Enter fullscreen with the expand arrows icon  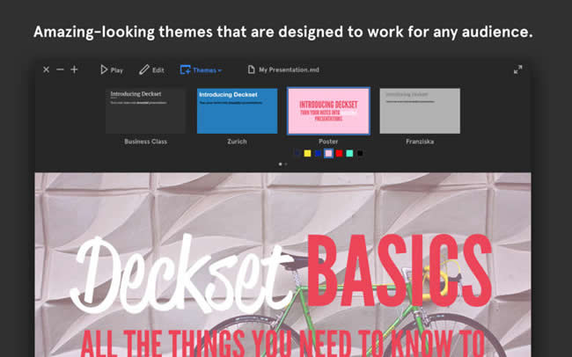pyautogui.click(x=517, y=69)
